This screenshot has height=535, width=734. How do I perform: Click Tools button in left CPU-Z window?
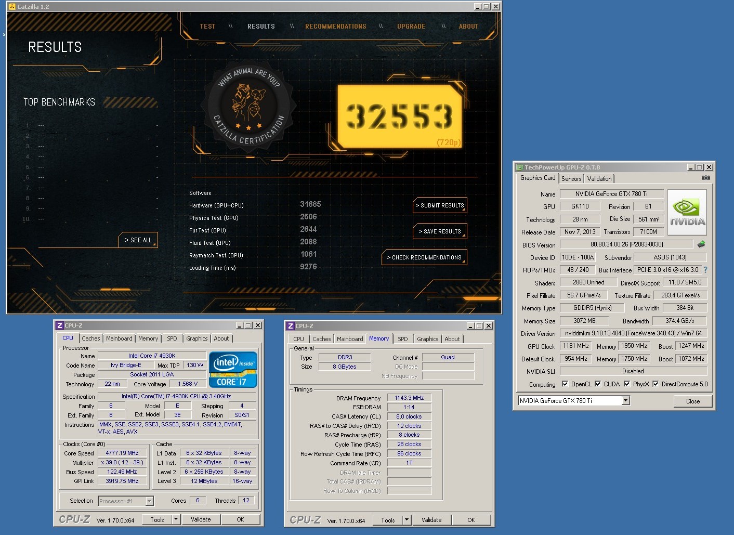pos(157,519)
